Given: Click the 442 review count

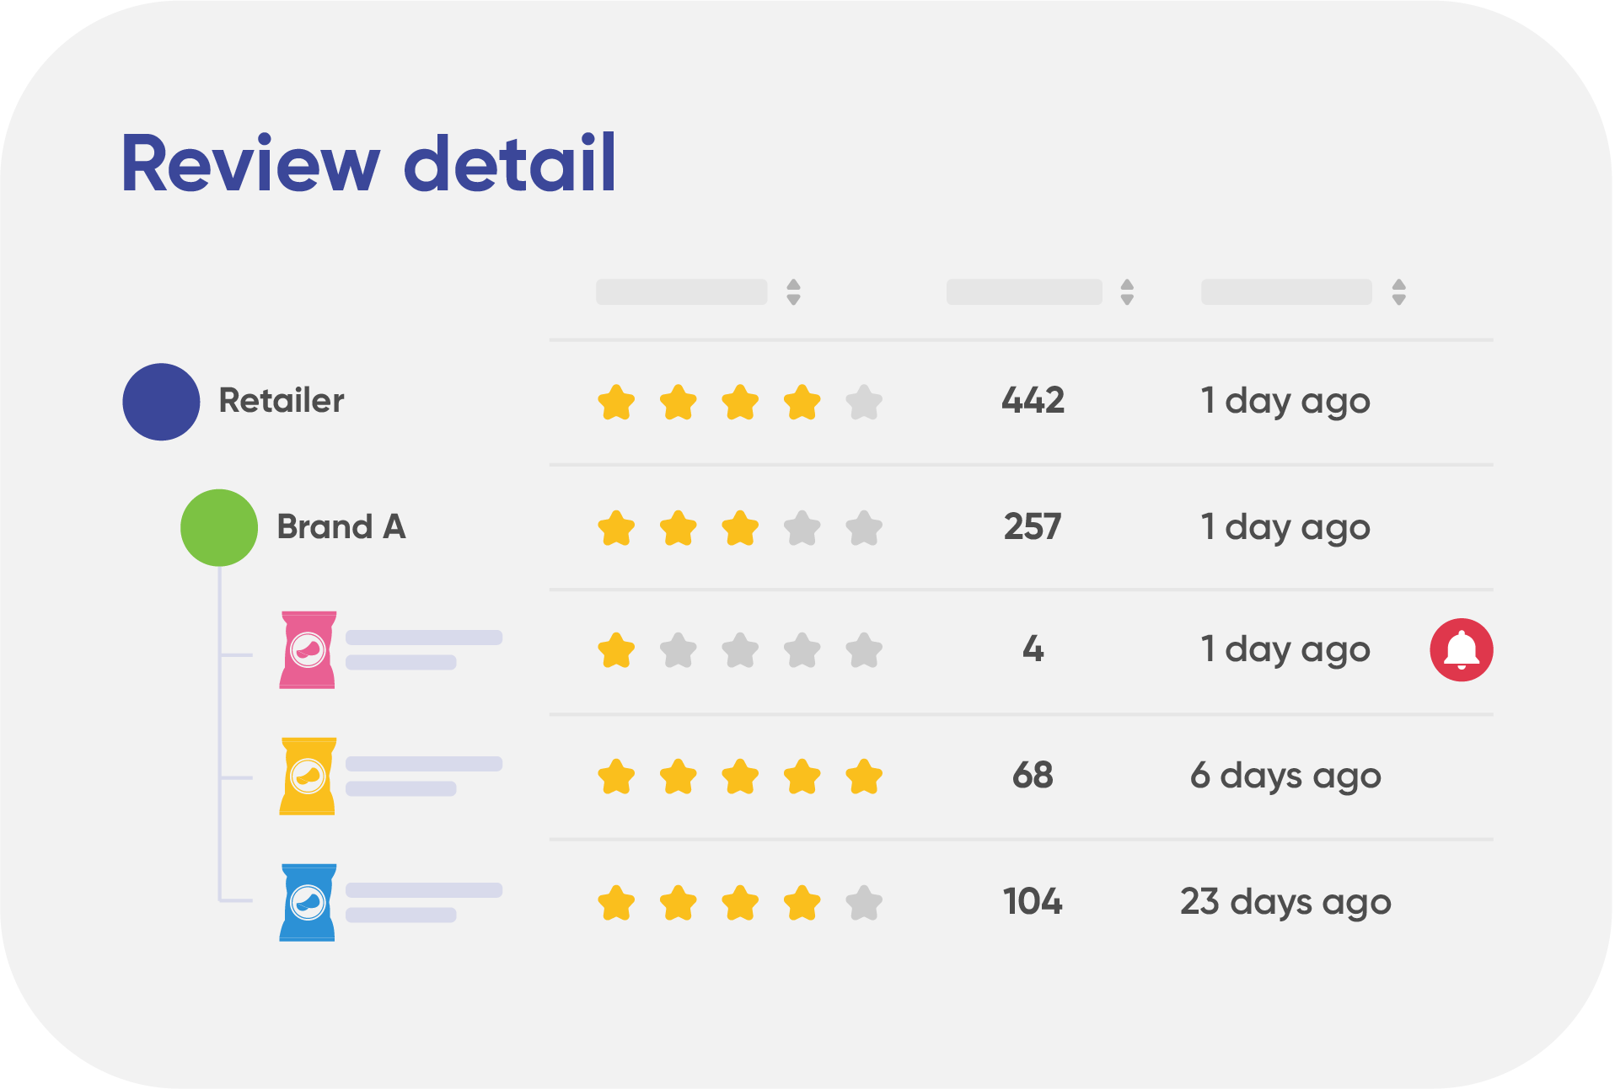Looking at the screenshot, I should (x=1033, y=400).
